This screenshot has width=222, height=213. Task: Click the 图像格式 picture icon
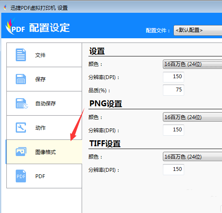click(21, 152)
